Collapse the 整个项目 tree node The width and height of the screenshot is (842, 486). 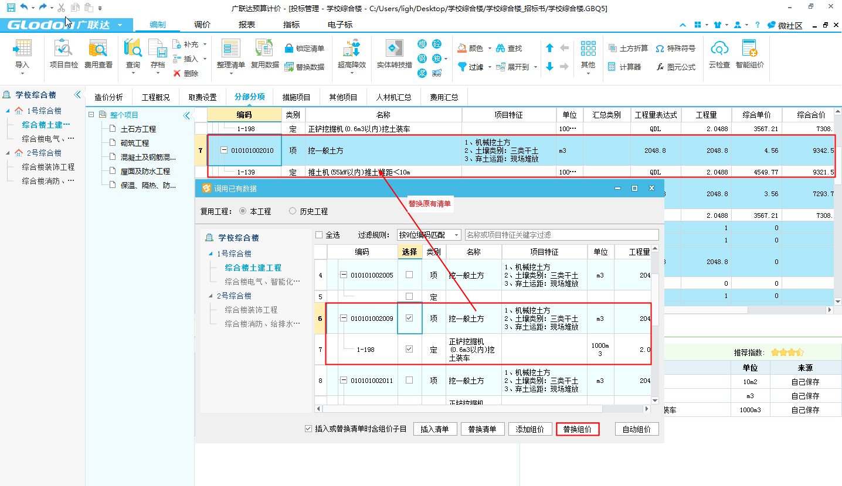coord(92,115)
